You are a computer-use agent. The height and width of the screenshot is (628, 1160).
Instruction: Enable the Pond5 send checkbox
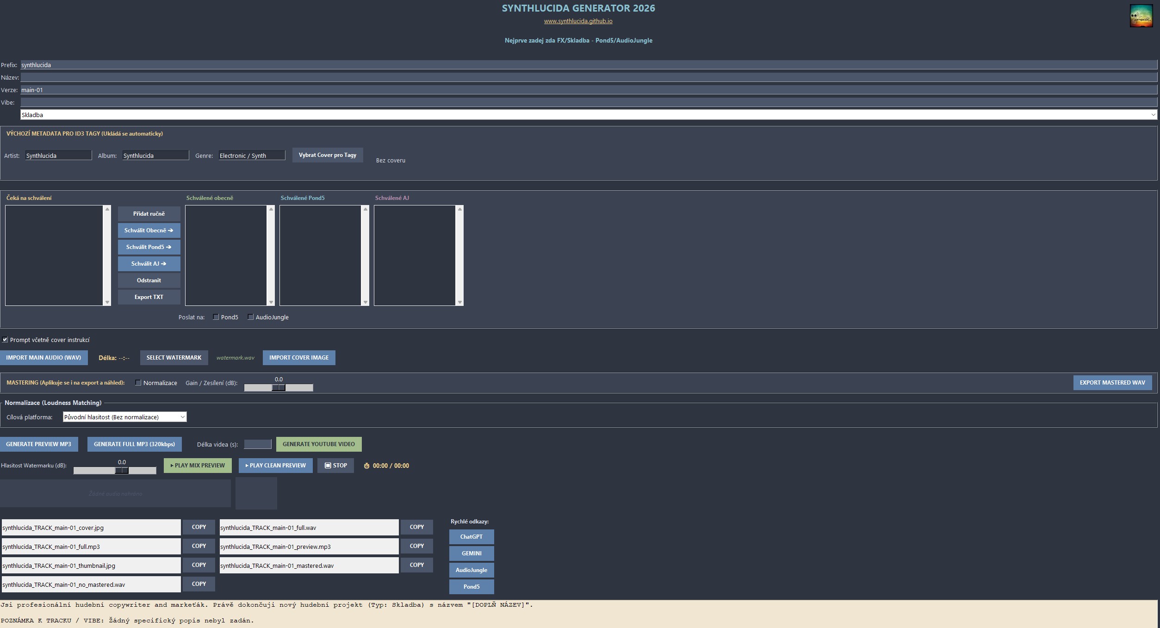(216, 317)
